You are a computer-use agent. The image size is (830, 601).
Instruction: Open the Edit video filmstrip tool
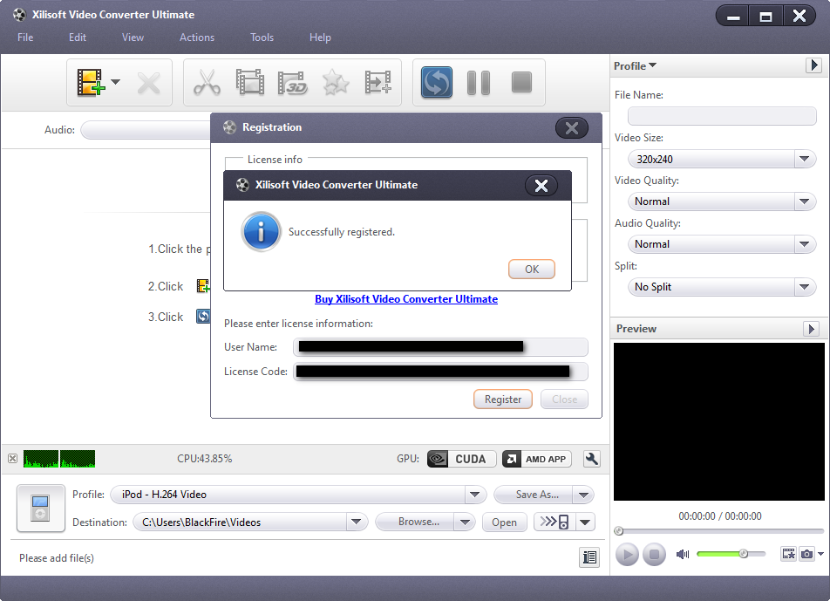tap(250, 83)
